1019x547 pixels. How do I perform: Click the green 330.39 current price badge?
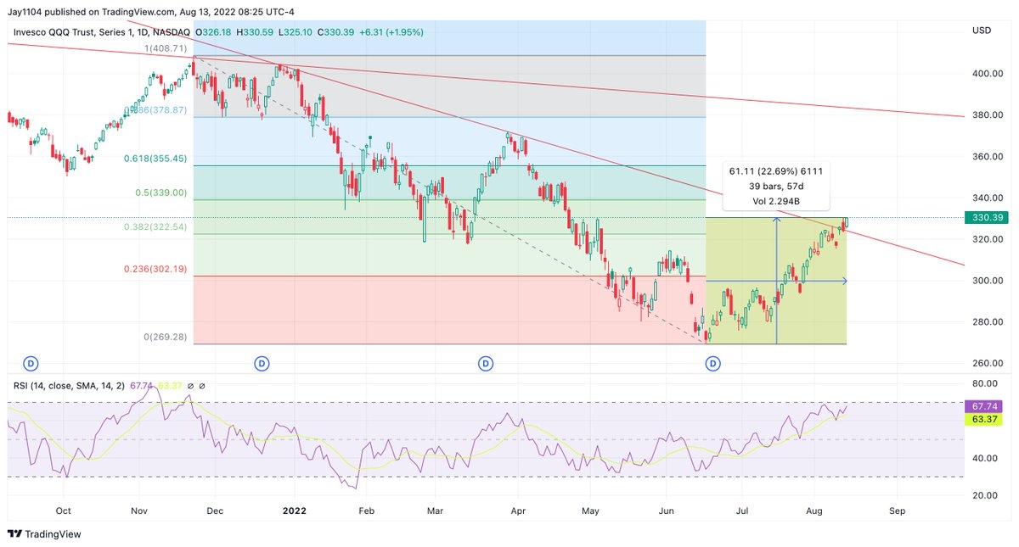pyautogui.click(x=985, y=217)
